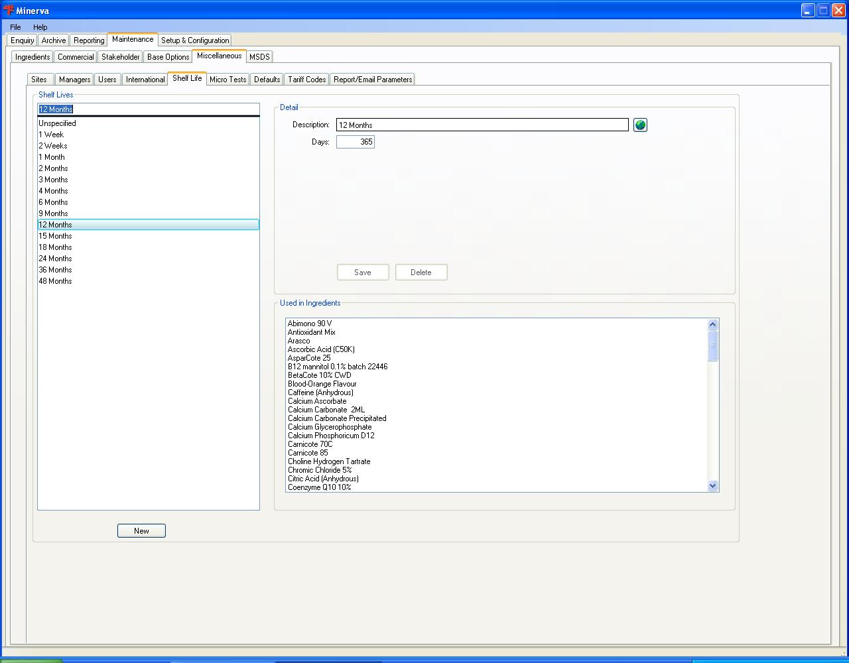The height and width of the screenshot is (663, 849).
Task: Select 48 Months in Shelf Lives list
Action: pos(149,281)
